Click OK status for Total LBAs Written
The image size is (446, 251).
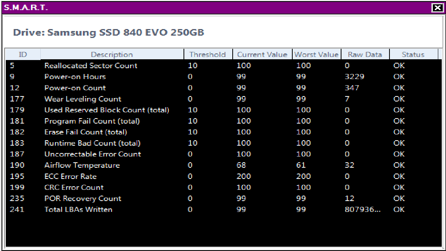coord(399,210)
